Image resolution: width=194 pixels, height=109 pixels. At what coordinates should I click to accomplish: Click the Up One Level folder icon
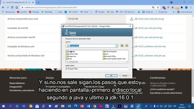coord(122,46)
